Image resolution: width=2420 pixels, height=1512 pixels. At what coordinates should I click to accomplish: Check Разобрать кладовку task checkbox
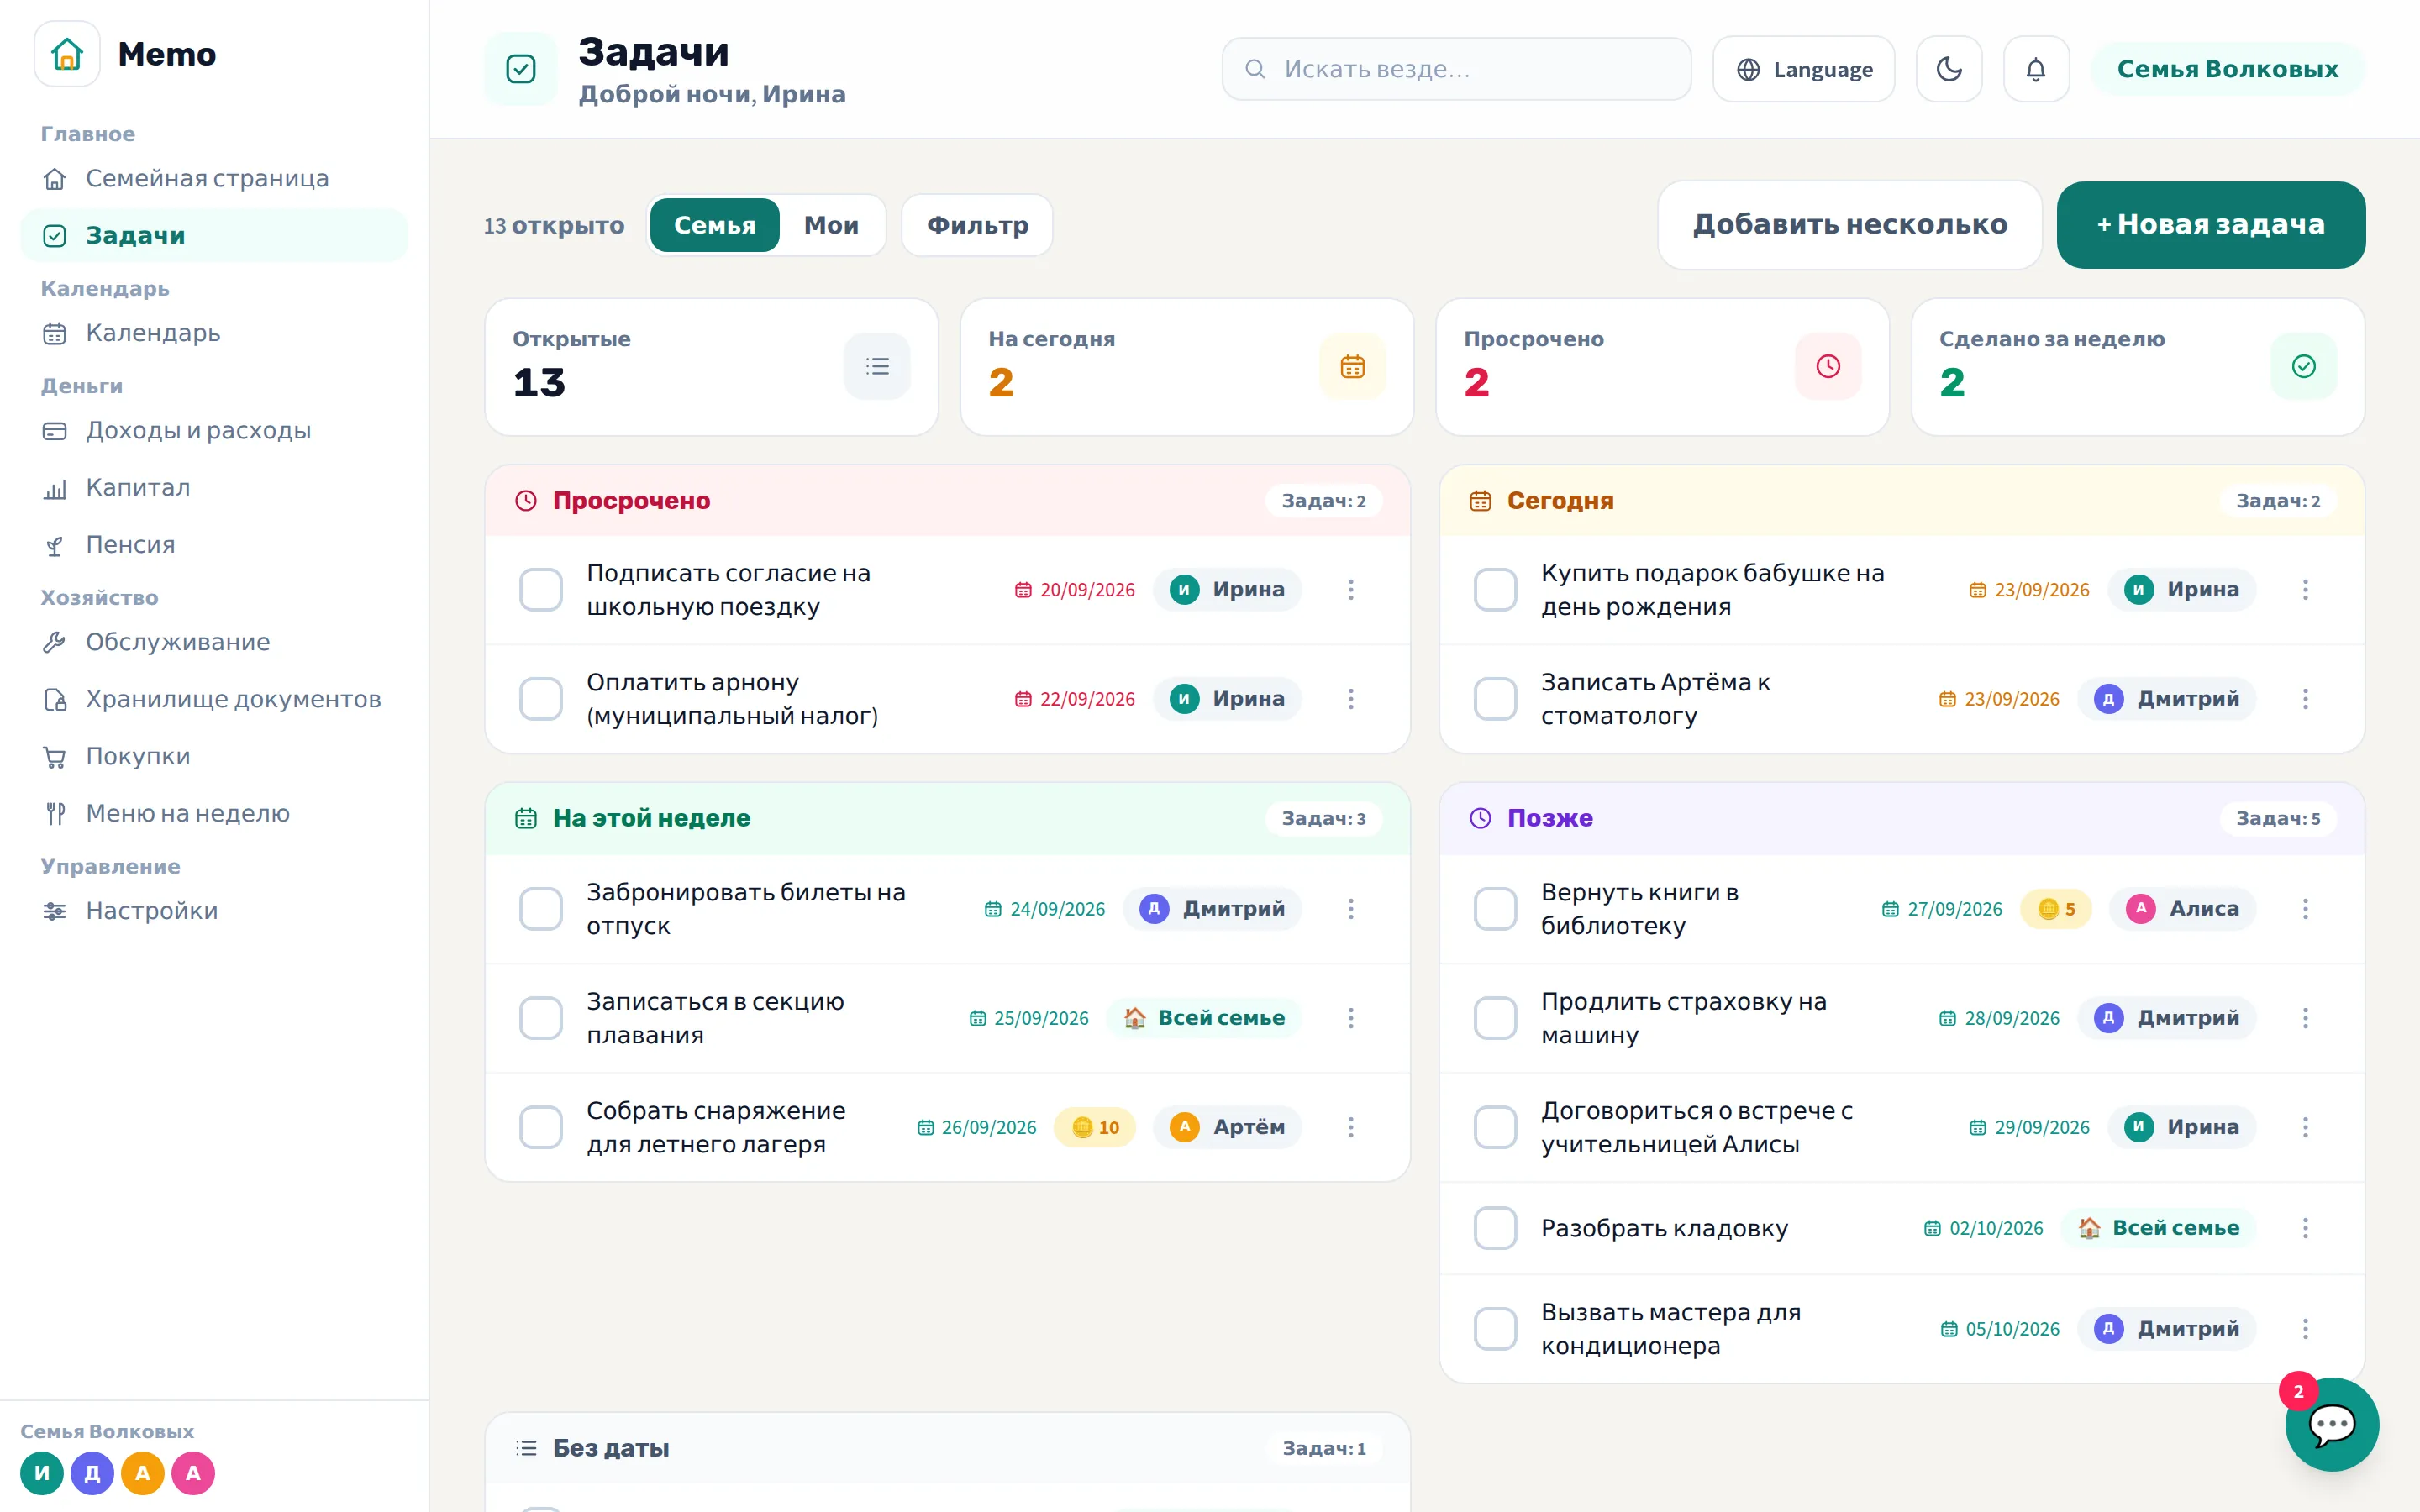pyautogui.click(x=1495, y=1227)
